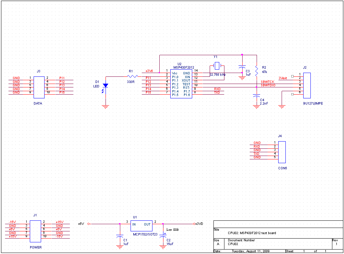Click the C2 15uF polarized capacitor symbol

pyautogui.click(x=162, y=237)
